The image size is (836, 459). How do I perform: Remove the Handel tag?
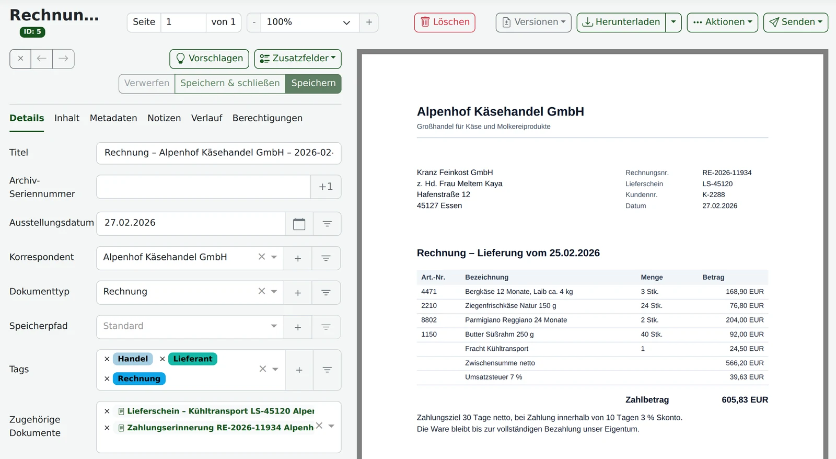(107, 359)
